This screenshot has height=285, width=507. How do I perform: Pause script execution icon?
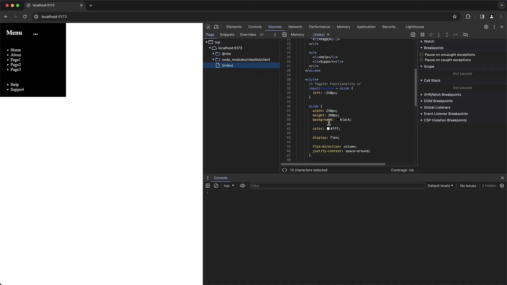click(x=422, y=35)
